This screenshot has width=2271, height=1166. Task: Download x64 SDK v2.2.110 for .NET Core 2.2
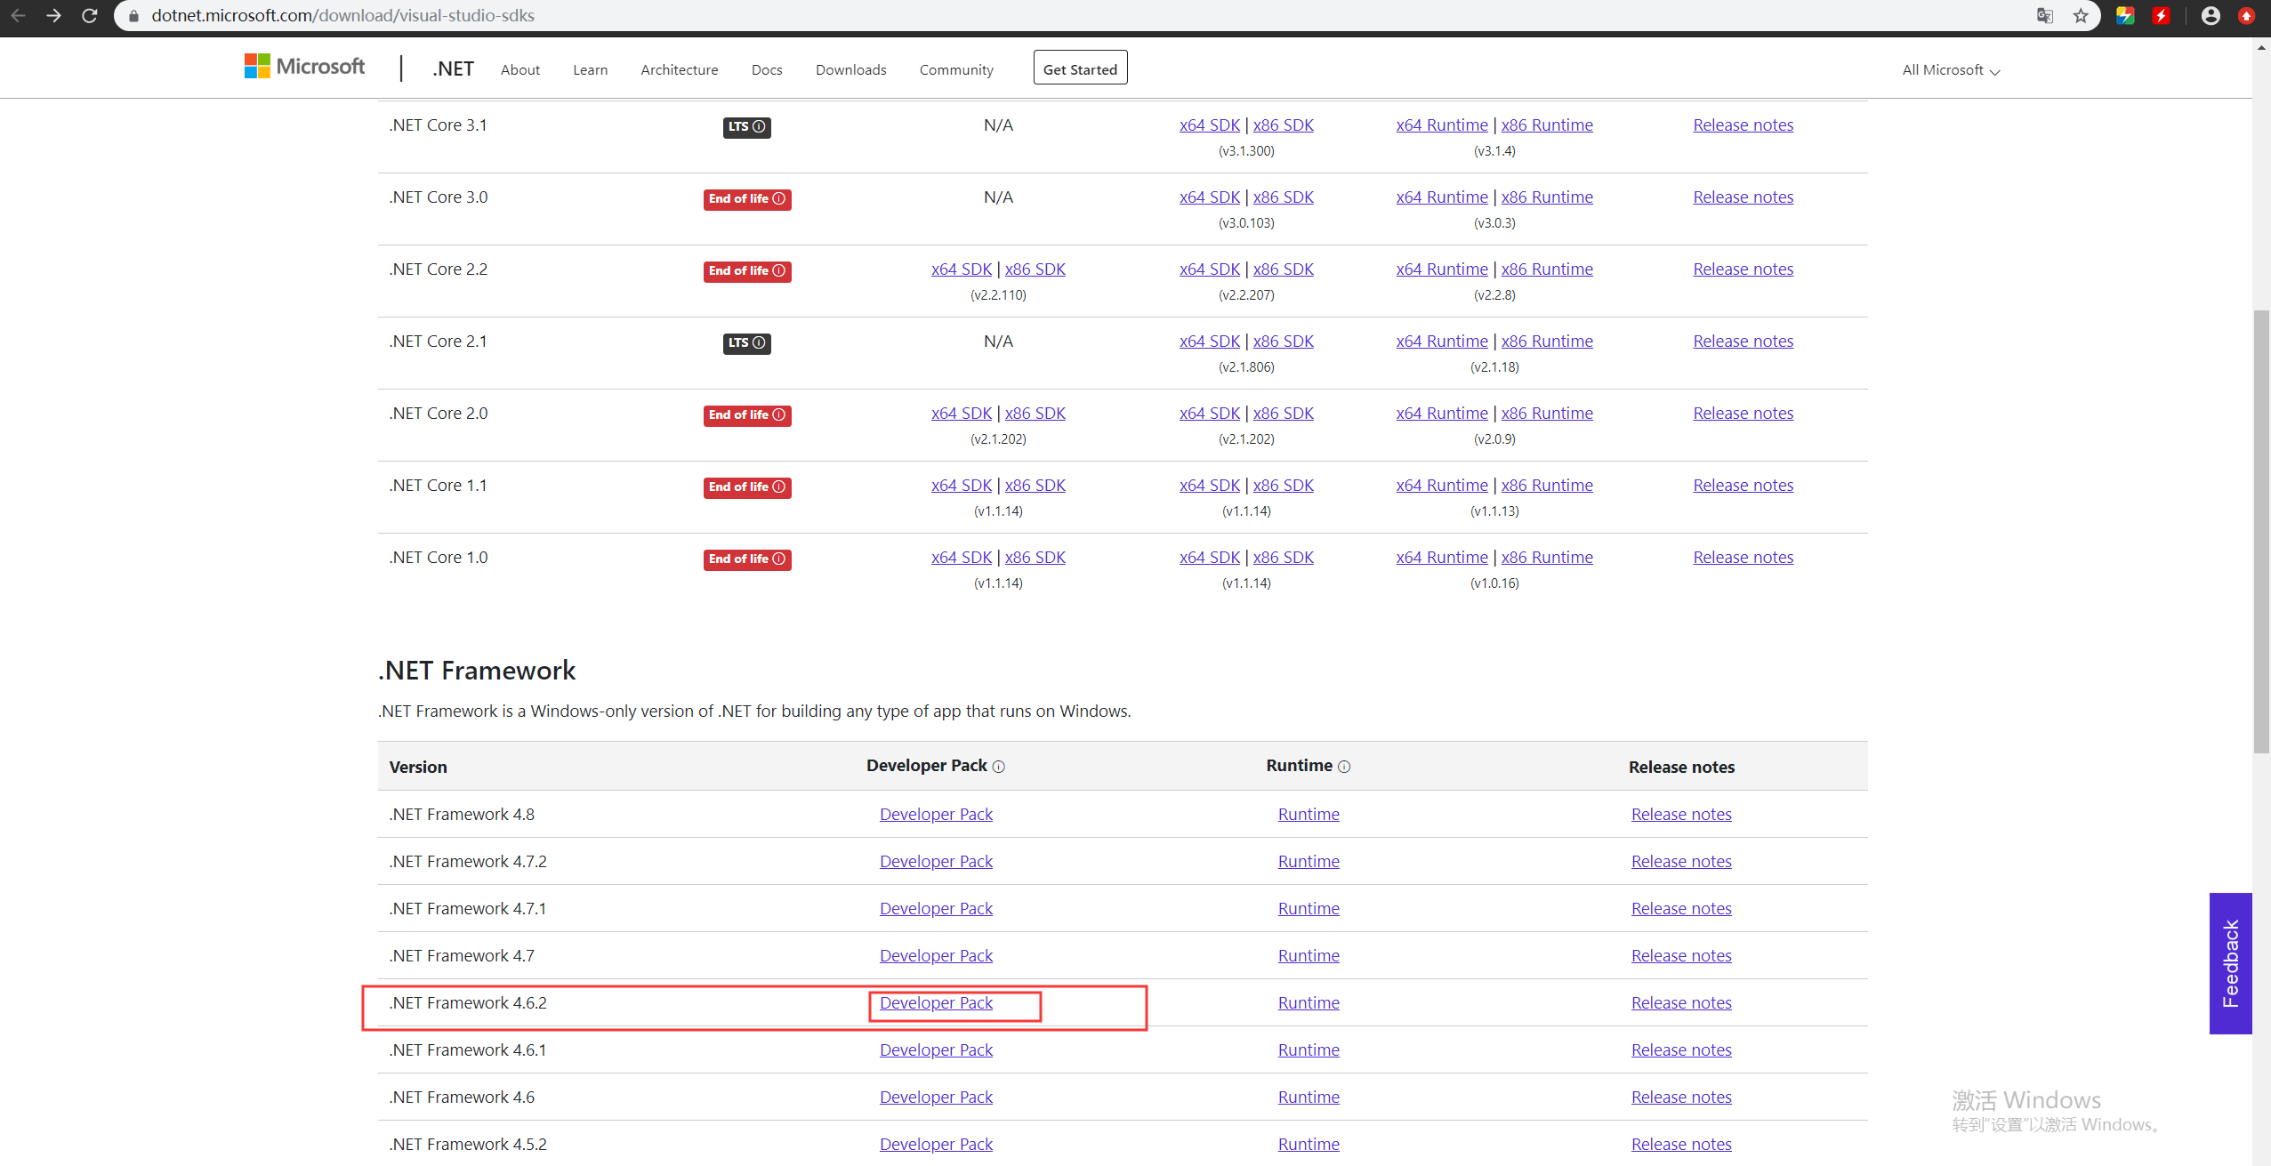962,269
